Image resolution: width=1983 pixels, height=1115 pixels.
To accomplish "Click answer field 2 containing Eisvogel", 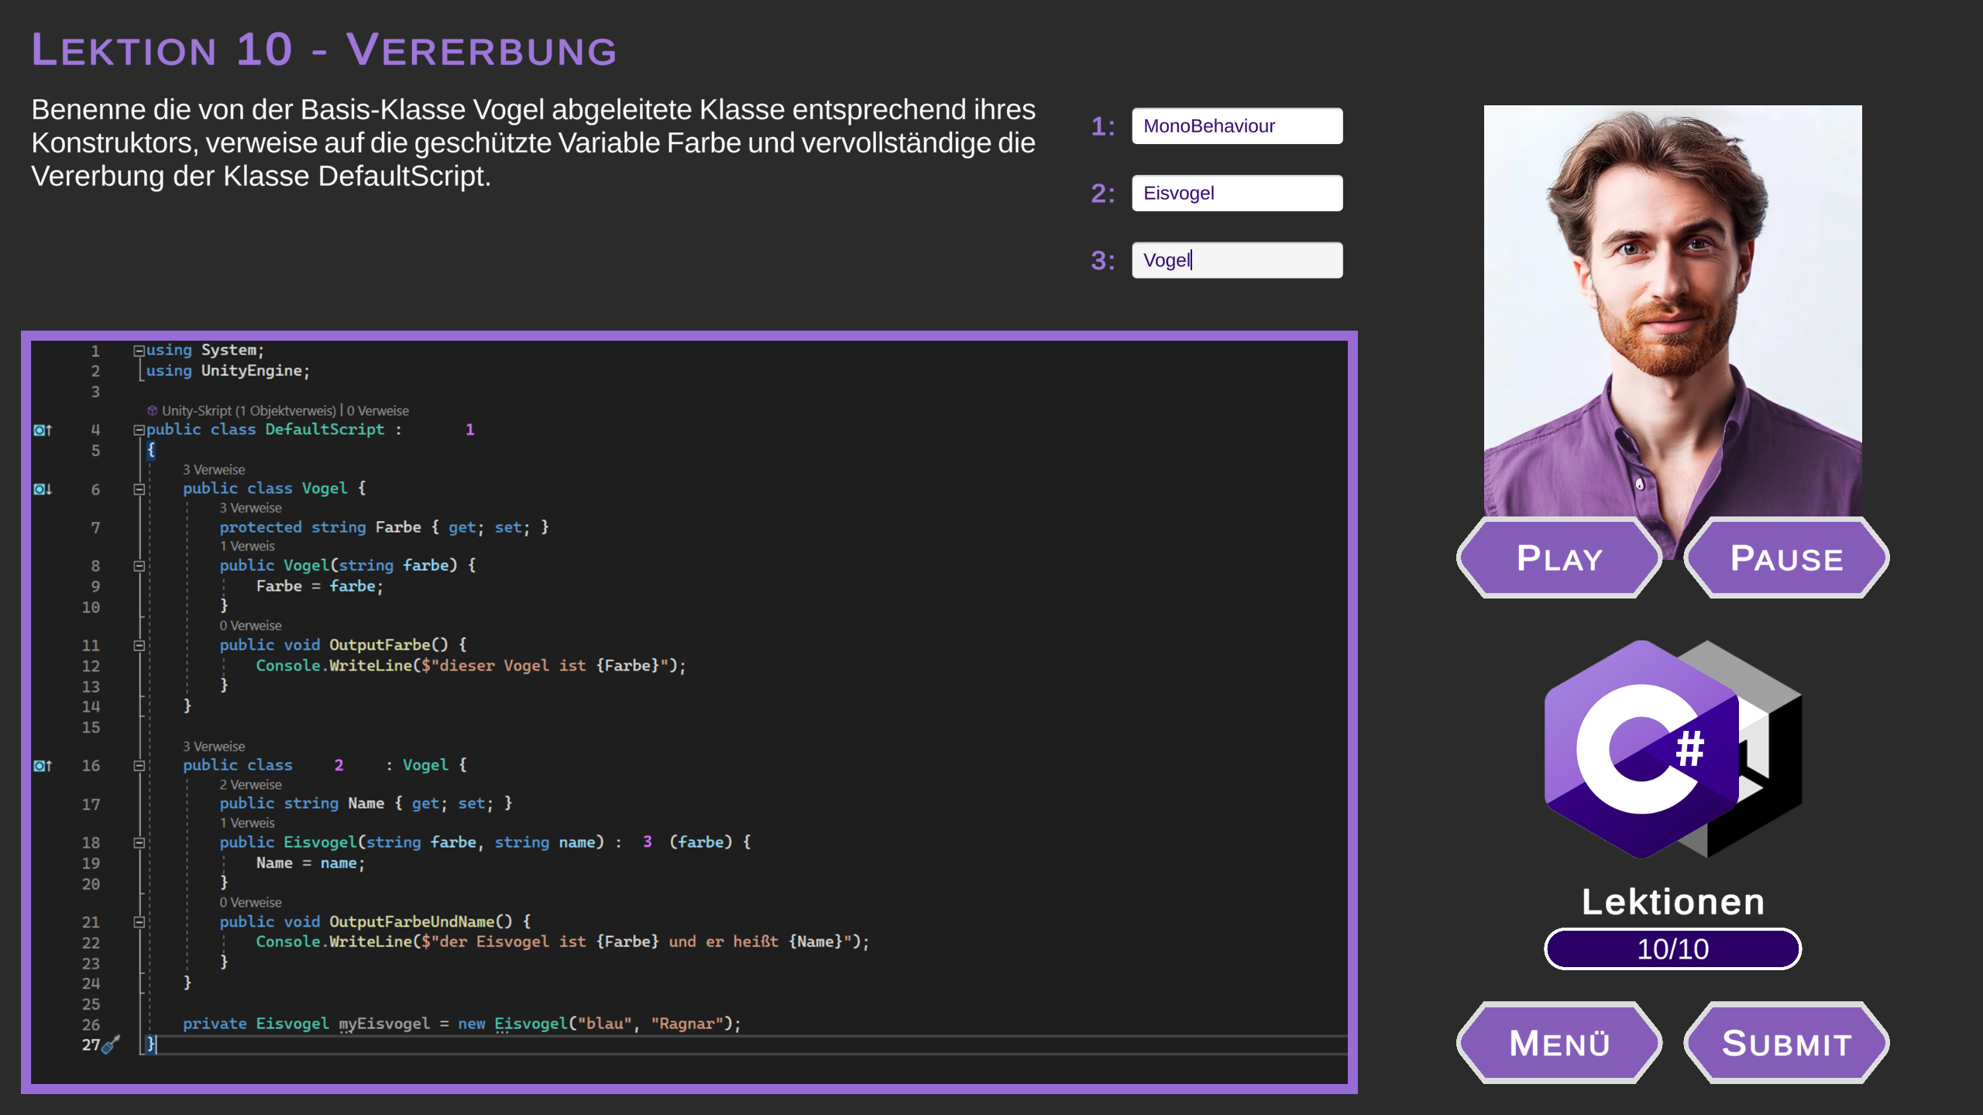I will (x=1237, y=194).
